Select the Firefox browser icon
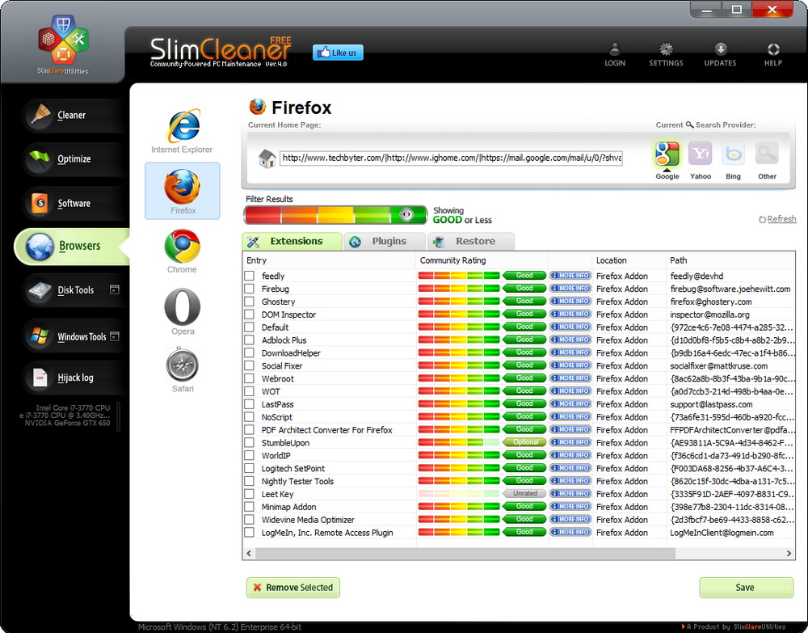 pyautogui.click(x=183, y=191)
